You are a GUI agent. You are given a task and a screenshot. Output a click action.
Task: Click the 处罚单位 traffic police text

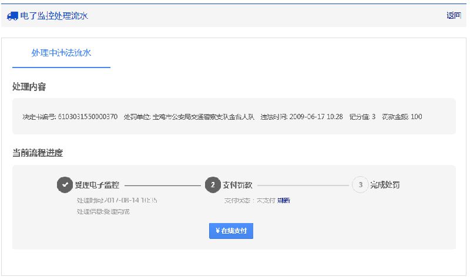coord(189,117)
